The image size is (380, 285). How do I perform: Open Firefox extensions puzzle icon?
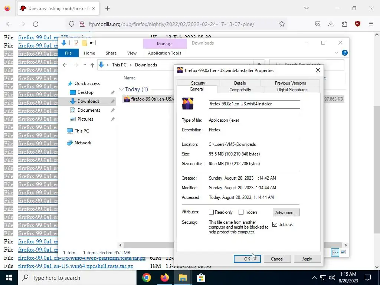tap(344, 24)
